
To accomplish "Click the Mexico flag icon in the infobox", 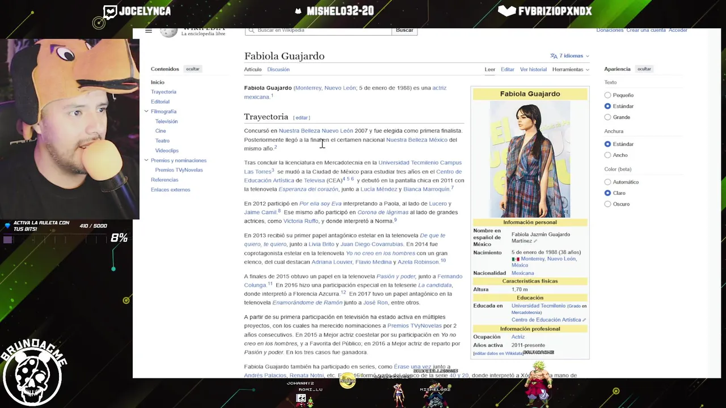I will click(516, 259).
